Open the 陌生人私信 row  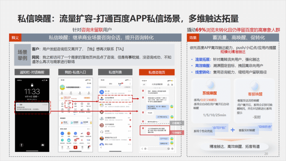[x=115, y=144]
